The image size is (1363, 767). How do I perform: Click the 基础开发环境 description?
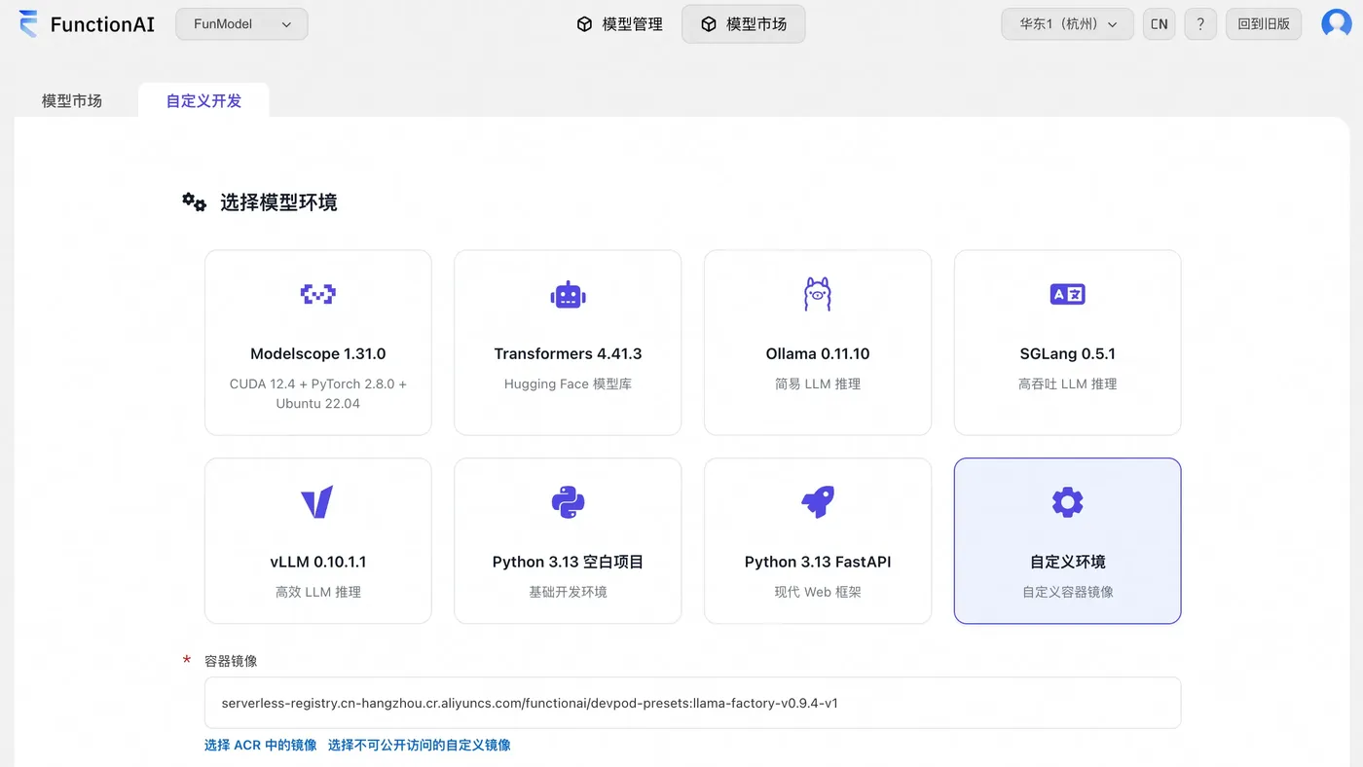point(568,592)
